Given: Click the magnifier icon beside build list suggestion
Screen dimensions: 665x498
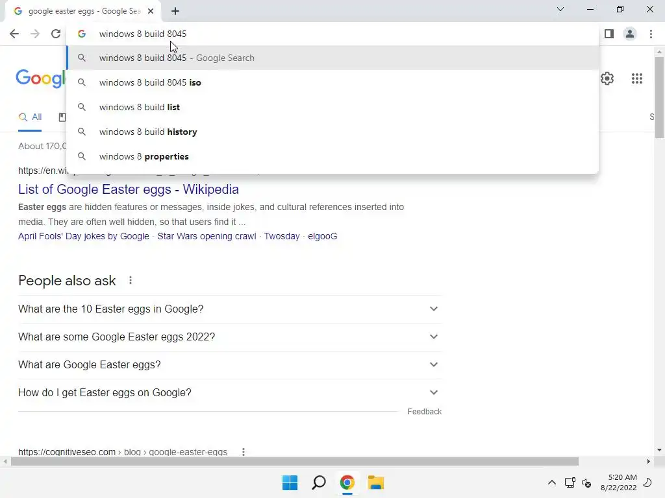Looking at the screenshot, I should pos(82,107).
